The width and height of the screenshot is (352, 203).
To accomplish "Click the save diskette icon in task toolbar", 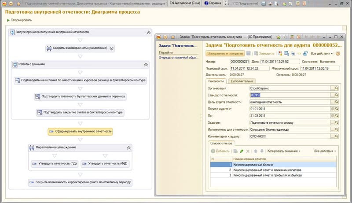I will tap(248, 53).
